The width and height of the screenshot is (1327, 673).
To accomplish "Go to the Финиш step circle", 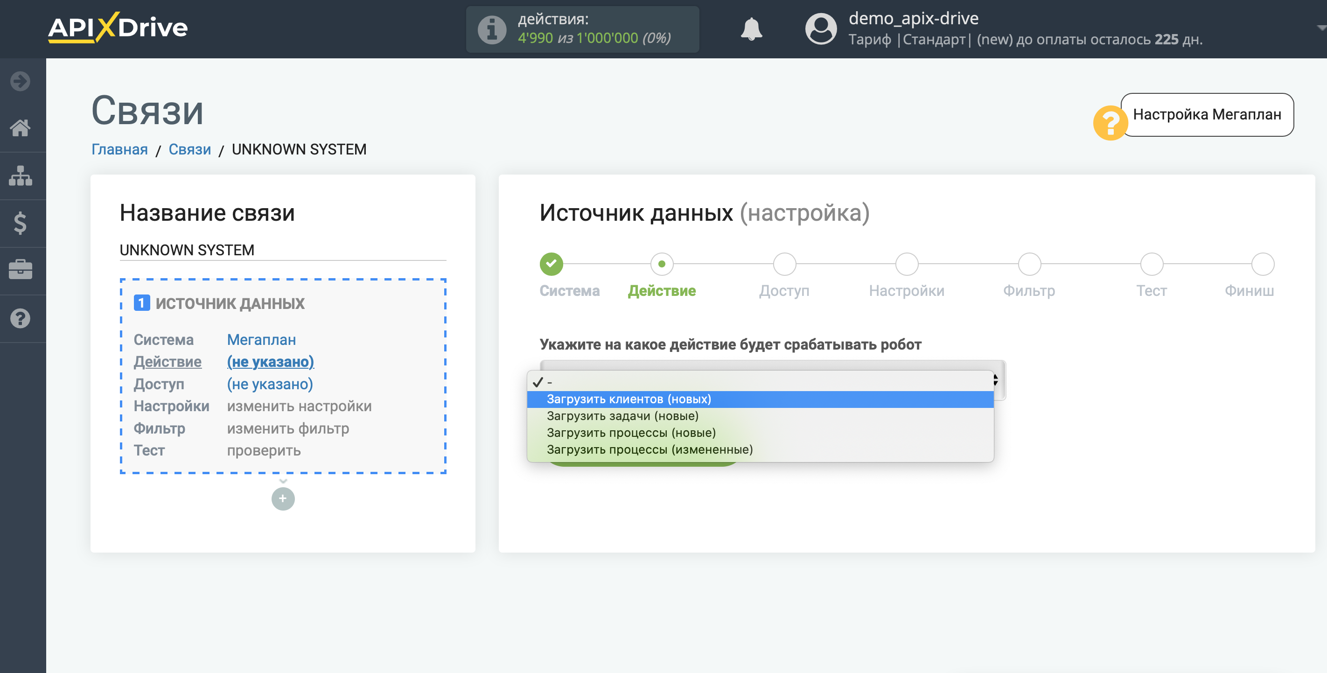I will coord(1263,264).
